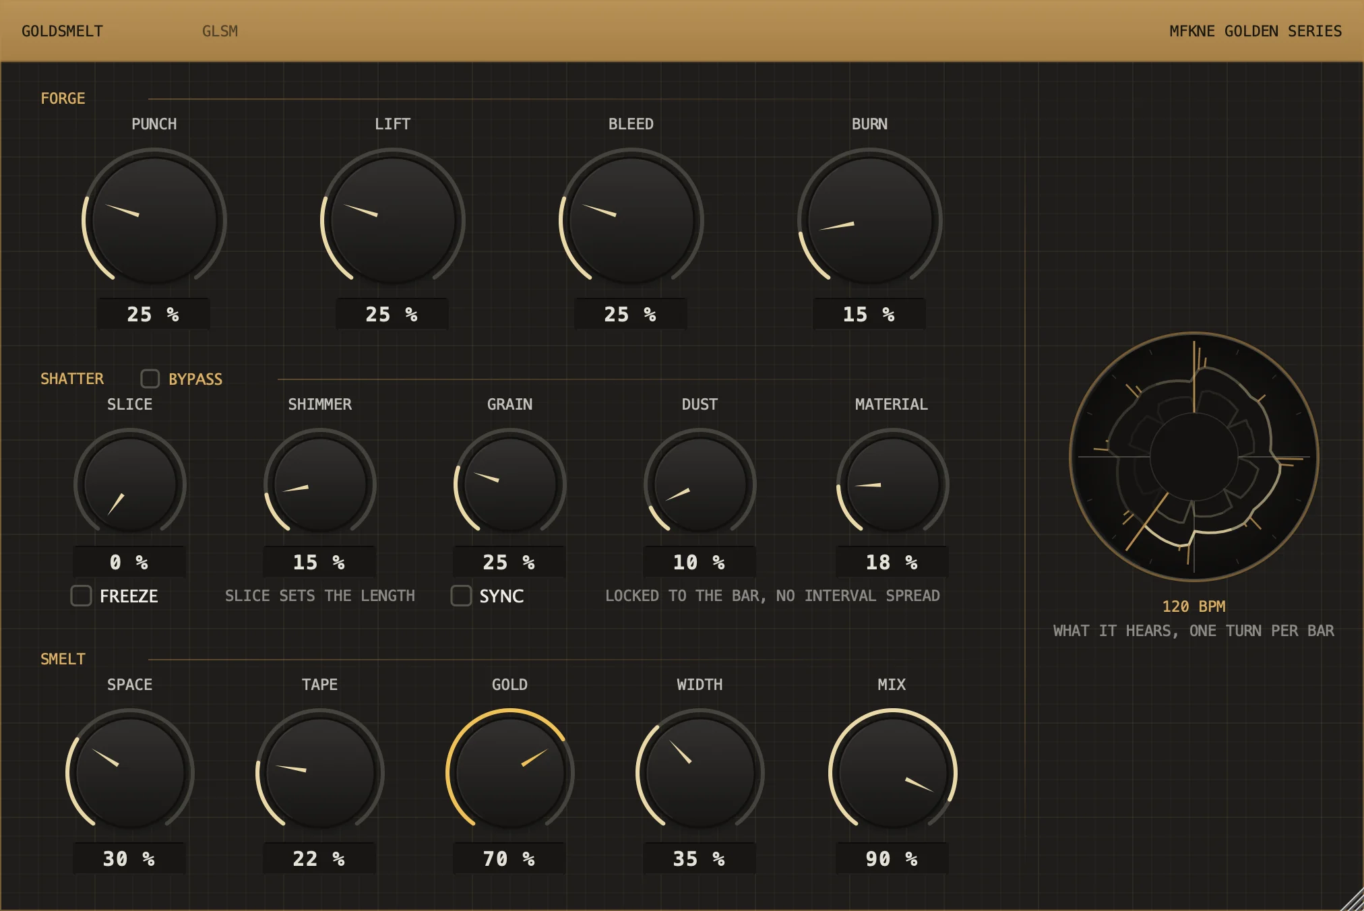Click the BLEED 25 % value field
Image resolution: width=1364 pixels, height=911 pixels.
pyautogui.click(x=631, y=314)
